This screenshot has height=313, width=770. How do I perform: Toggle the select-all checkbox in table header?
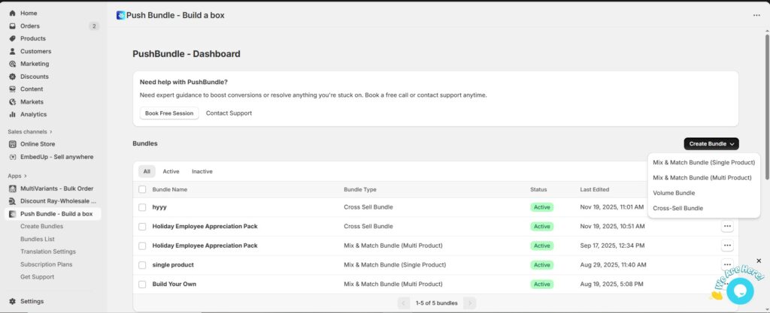click(142, 190)
